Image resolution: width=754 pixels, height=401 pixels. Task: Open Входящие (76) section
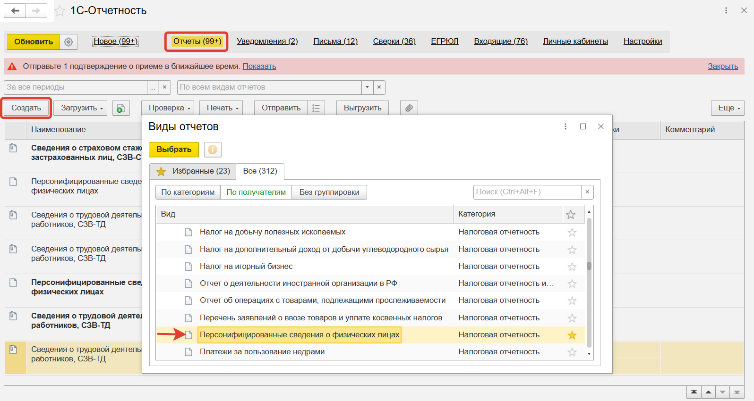pyautogui.click(x=501, y=42)
